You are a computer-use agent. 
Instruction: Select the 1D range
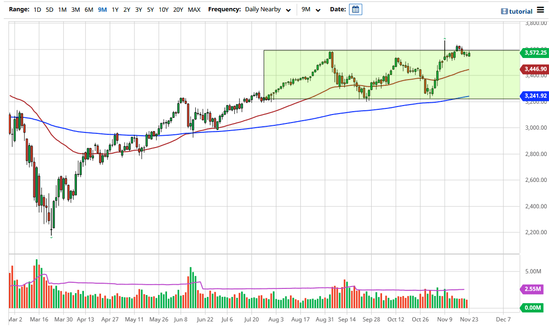click(37, 10)
